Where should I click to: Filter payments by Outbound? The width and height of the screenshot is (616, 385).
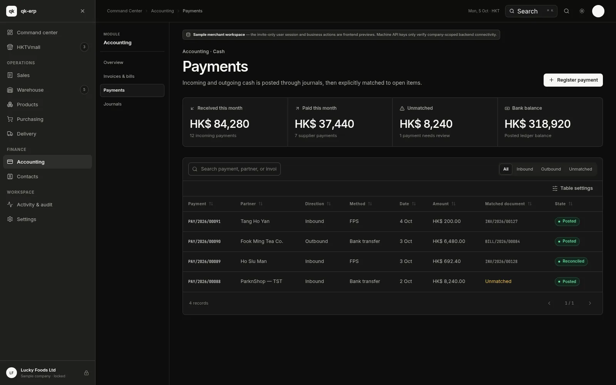(551, 169)
